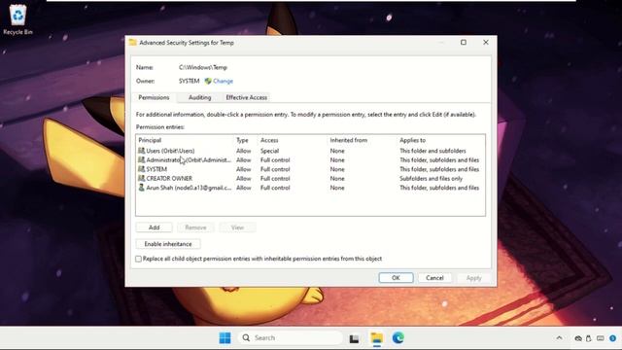Click the blue notification badge in the tray
Image resolution: width=622 pixels, height=350 pixels.
pos(613,338)
